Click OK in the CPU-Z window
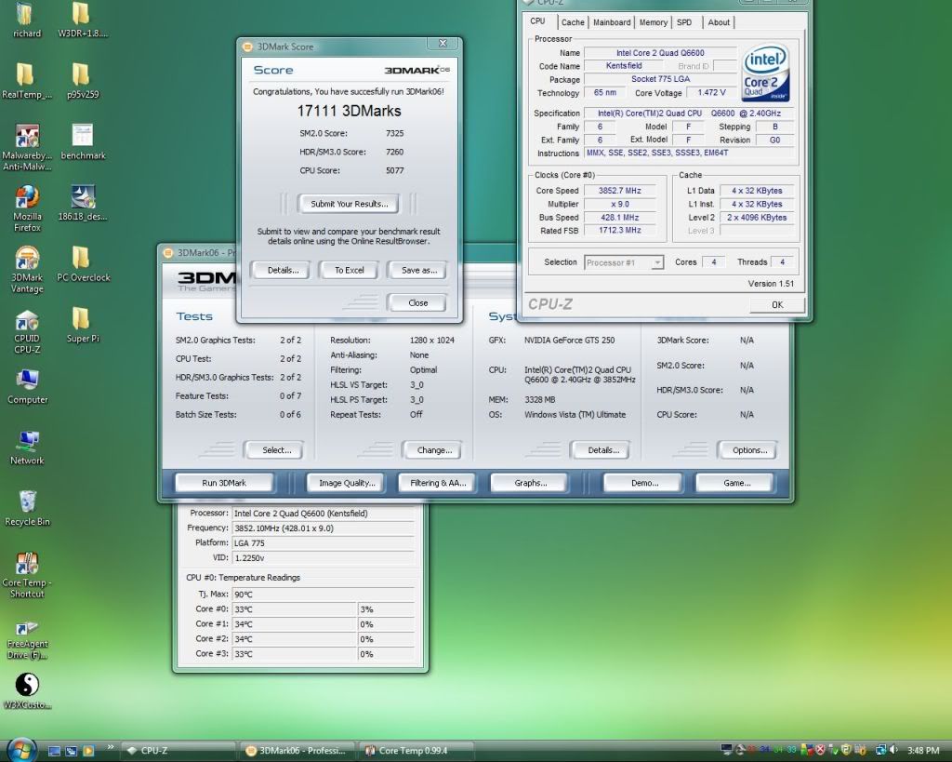 click(777, 304)
